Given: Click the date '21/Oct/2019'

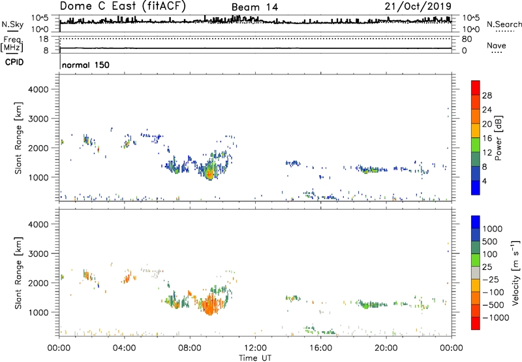Looking at the screenshot, I should (x=418, y=7).
